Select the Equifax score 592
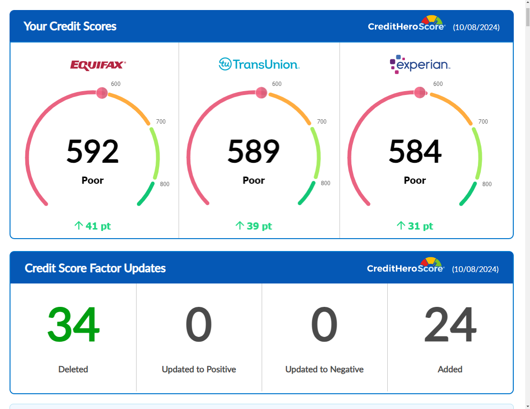This screenshot has height=409, width=530. click(93, 151)
